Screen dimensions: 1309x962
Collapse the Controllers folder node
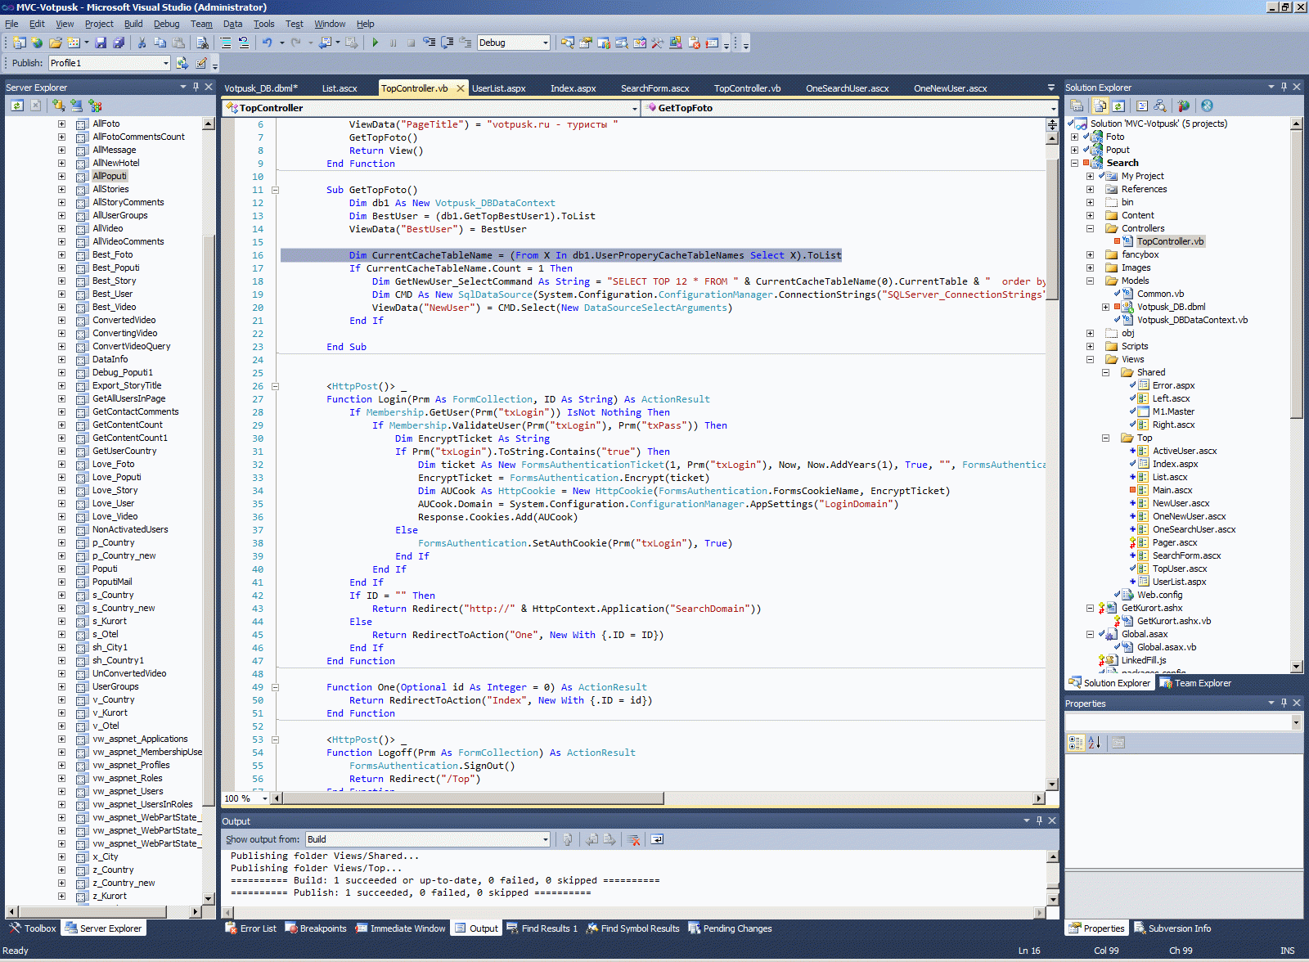click(x=1090, y=228)
